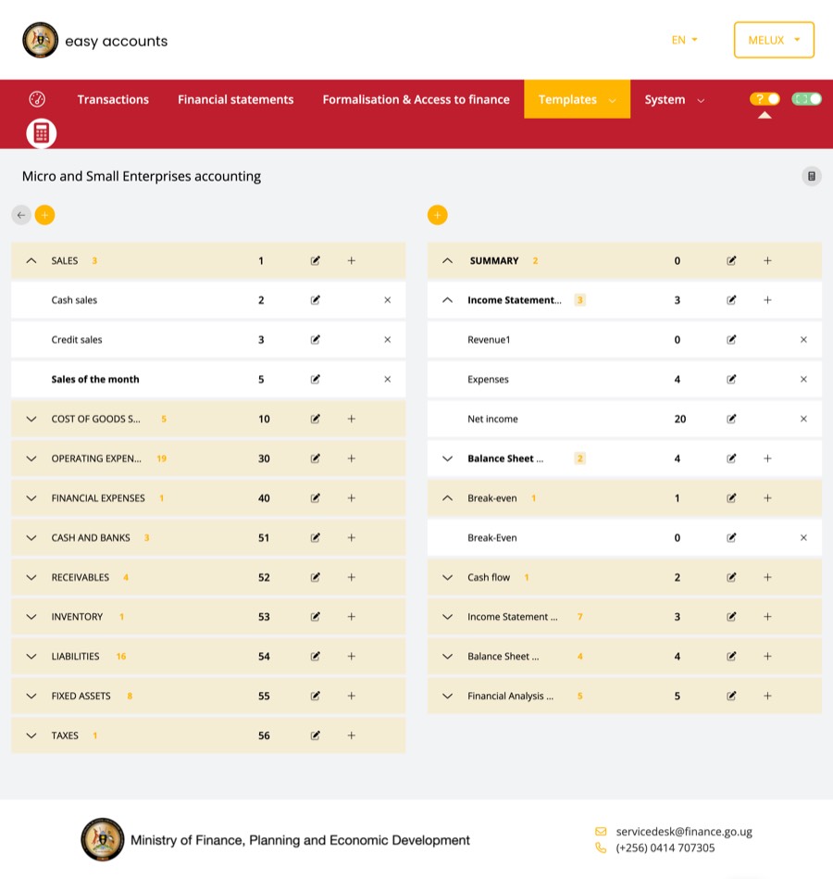Expand the LIABILITIES group

(31, 657)
